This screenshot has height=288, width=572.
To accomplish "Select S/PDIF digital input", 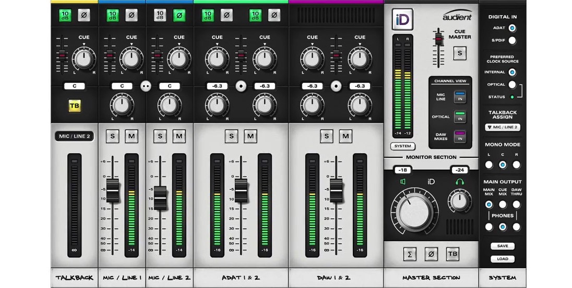I will [512, 41].
